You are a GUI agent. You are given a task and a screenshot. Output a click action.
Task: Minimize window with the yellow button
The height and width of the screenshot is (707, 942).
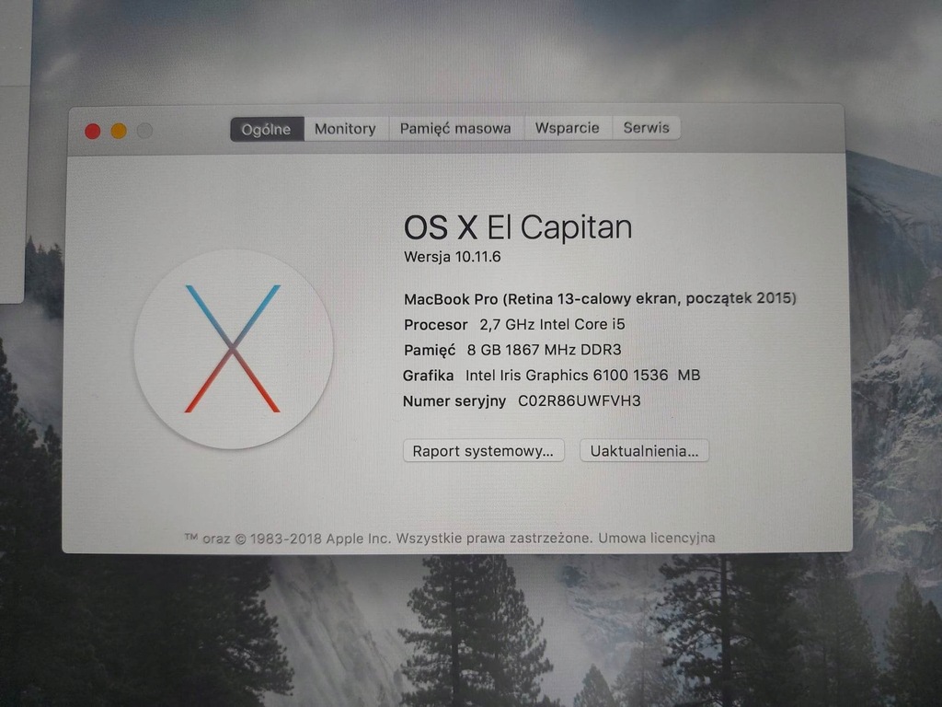click(119, 131)
